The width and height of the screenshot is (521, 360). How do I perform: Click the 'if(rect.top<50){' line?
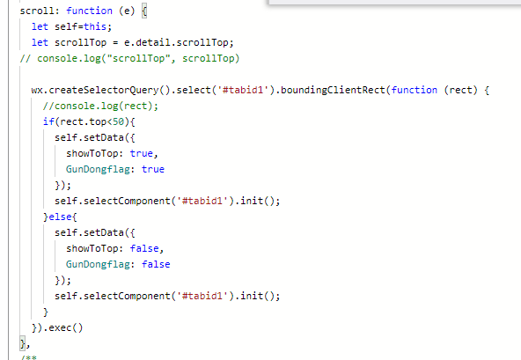pos(89,121)
